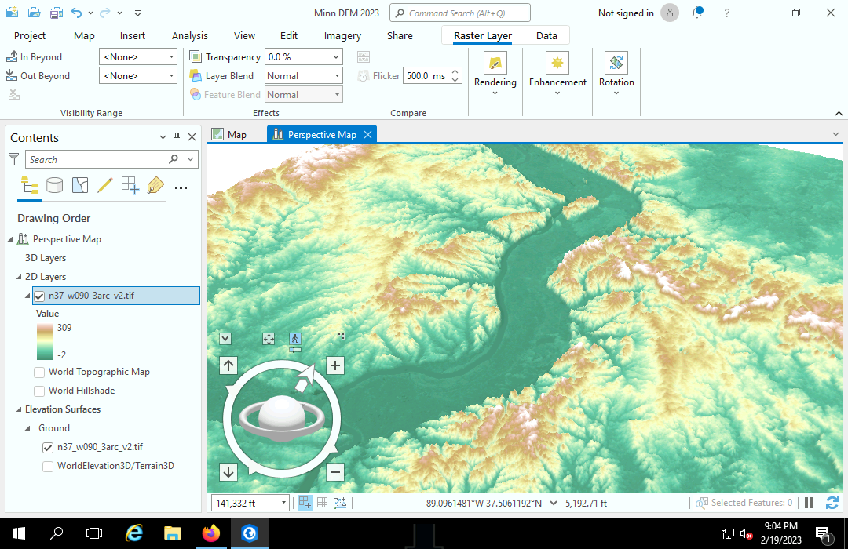
Task: Select List By Editing pencil icon
Action: point(104,185)
